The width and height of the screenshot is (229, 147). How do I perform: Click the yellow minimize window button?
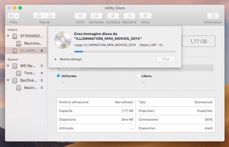point(15,8)
